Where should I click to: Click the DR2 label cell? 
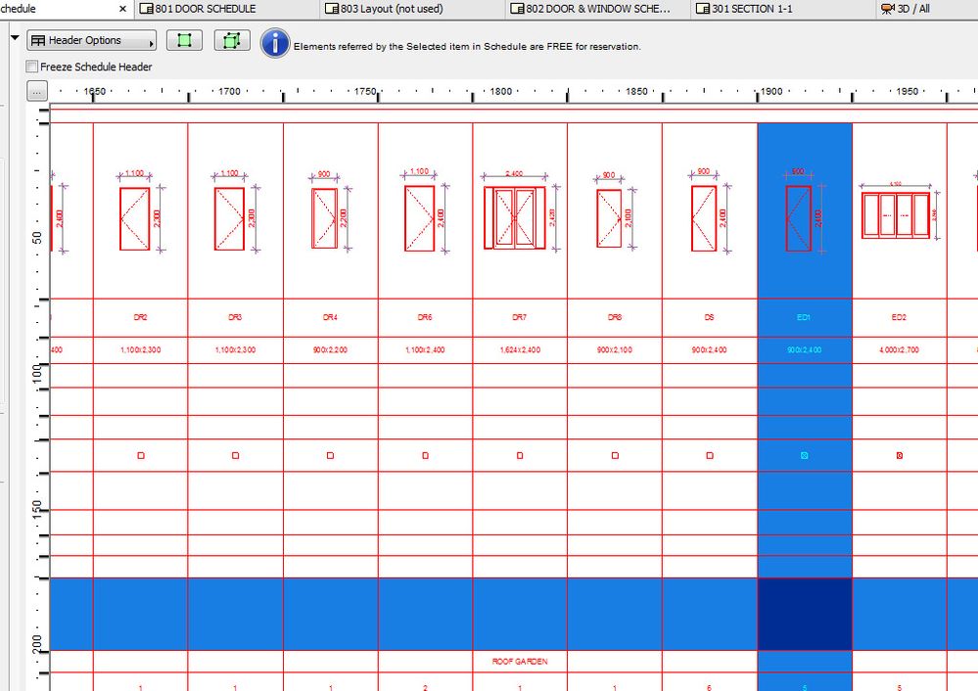140,317
